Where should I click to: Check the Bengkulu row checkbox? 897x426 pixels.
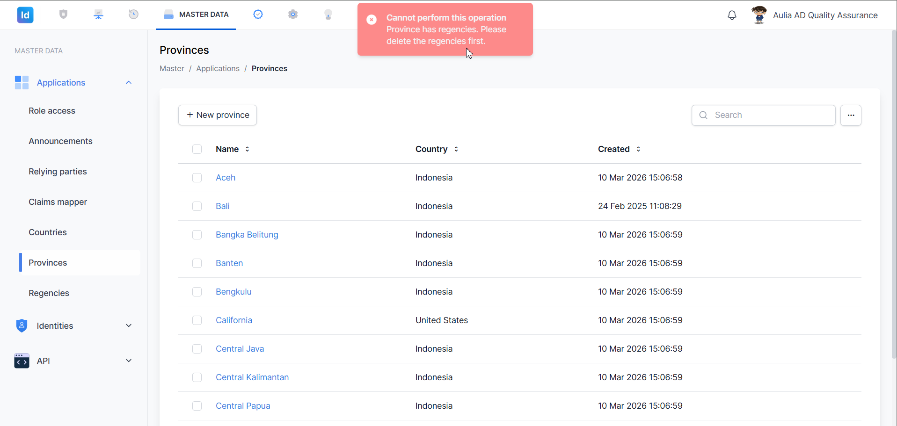(x=197, y=292)
